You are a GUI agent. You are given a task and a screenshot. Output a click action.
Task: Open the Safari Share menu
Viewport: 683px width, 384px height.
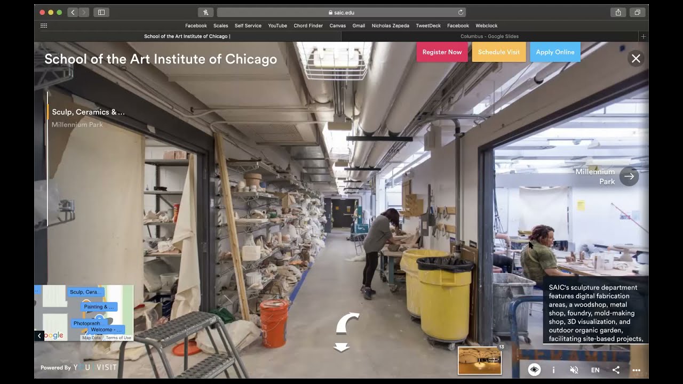[618, 12]
